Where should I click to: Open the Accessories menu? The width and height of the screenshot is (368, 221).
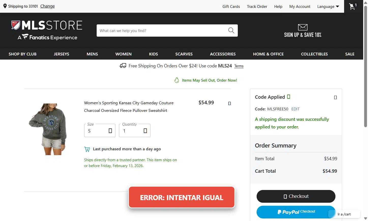(223, 54)
